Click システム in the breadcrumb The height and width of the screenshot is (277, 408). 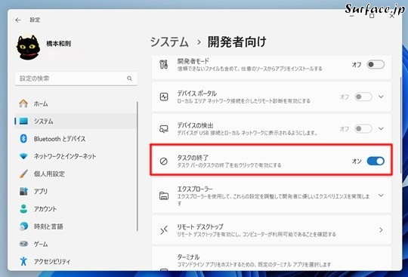(169, 42)
